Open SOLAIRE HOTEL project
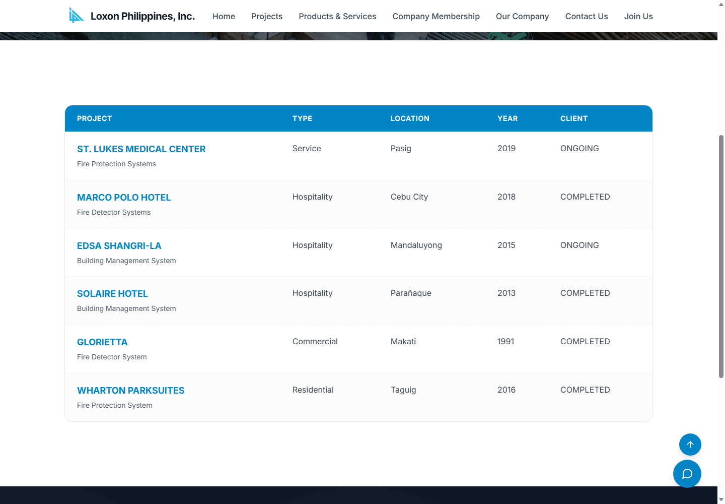This screenshot has height=504, width=725. click(x=112, y=294)
